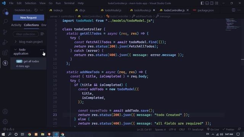Switch to the Collections tab
Image resolution: width=244 pixels, height=137 pixels.
tap(31, 25)
